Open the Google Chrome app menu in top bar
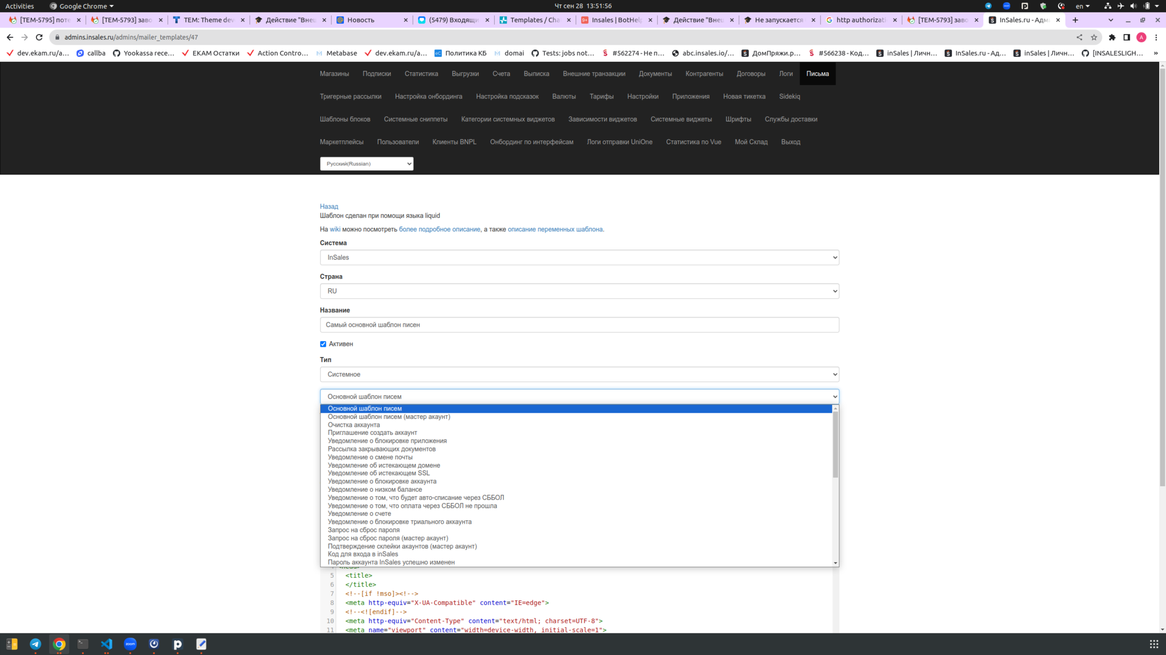Image resolution: width=1166 pixels, height=655 pixels. tap(81, 6)
